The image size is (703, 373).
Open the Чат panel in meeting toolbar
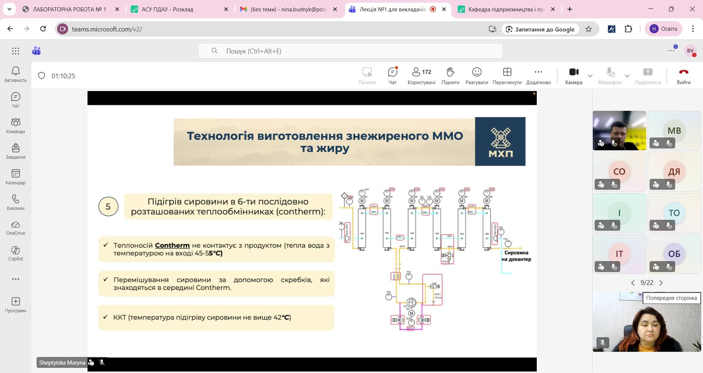pyautogui.click(x=393, y=76)
